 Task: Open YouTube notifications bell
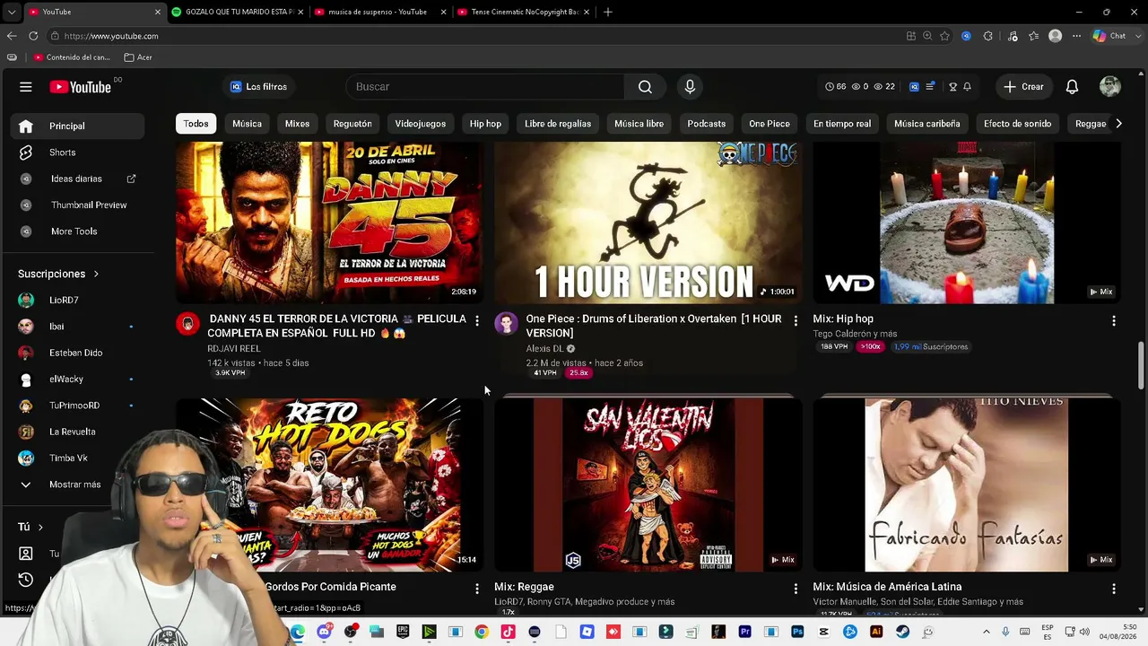(x=1072, y=87)
